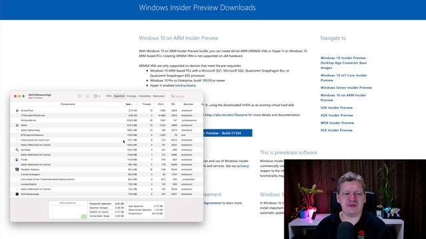
Task: Open the SDK Insider Preview link
Action: [336, 108]
